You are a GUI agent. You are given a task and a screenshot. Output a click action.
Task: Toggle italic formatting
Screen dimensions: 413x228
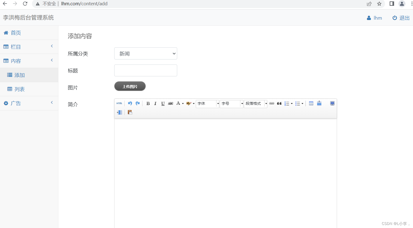click(155, 103)
